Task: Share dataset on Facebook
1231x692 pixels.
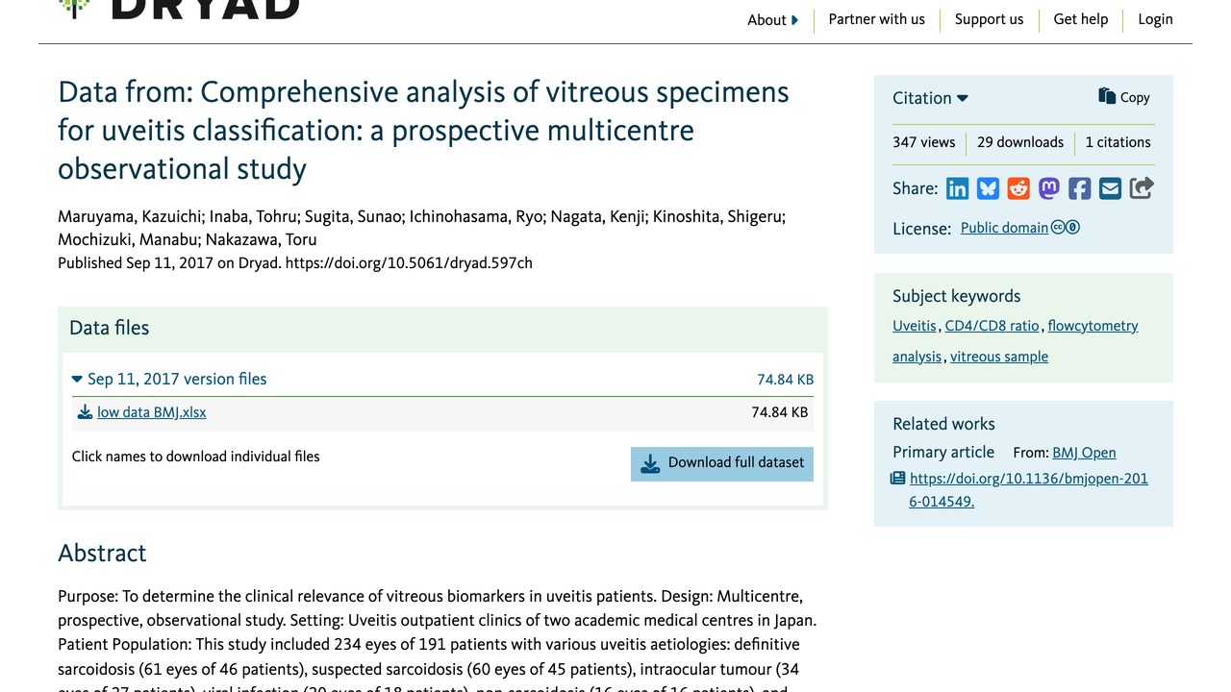Action: click(1080, 188)
